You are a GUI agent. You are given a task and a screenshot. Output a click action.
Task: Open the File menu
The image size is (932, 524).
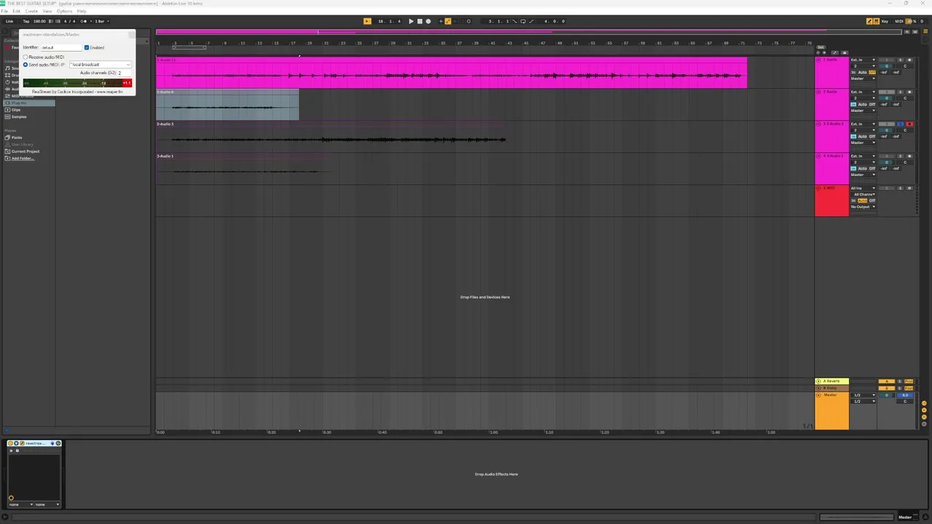pos(4,11)
